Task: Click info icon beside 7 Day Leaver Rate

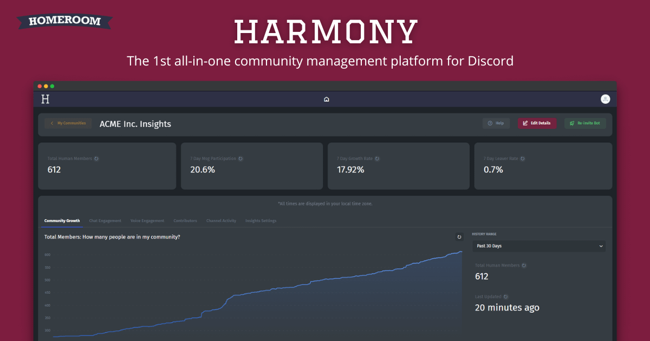Action: click(523, 159)
